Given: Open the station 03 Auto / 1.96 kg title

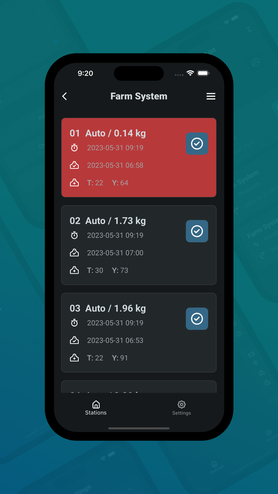Looking at the screenshot, I should pos(108,308).
